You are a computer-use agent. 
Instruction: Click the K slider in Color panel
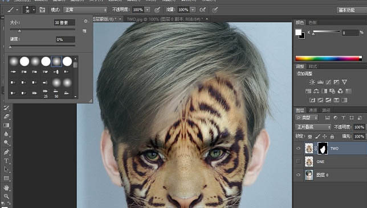(327, 31)
